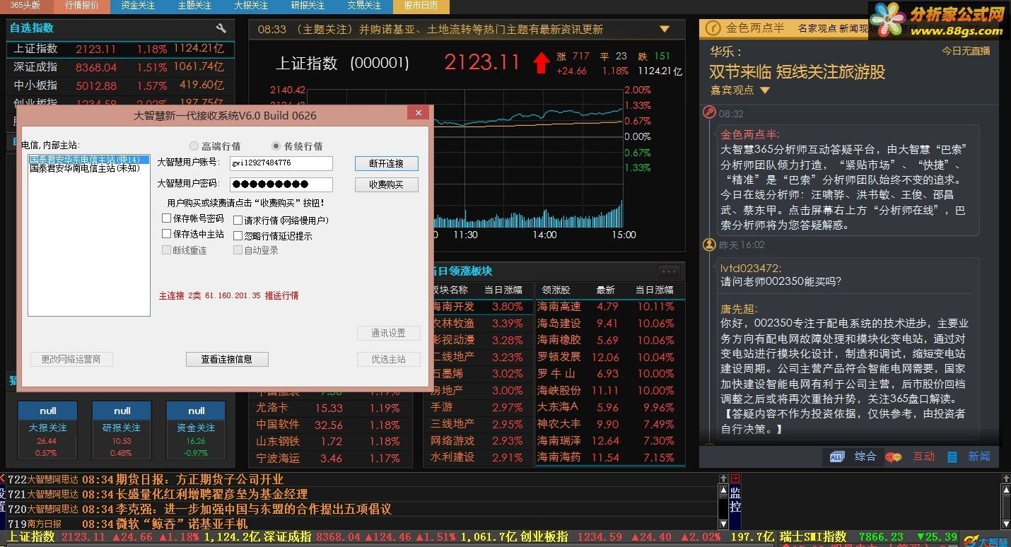
Task: Open the 股市日历 tab
Action: click(421, 6)
